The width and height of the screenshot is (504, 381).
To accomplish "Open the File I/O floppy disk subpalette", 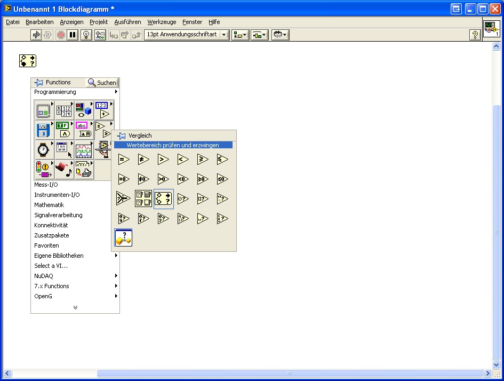I will pos(43,130).
